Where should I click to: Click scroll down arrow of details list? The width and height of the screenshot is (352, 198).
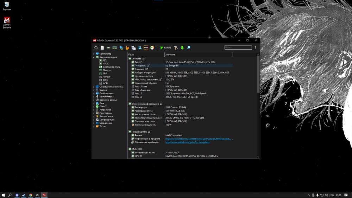[258, 157]
